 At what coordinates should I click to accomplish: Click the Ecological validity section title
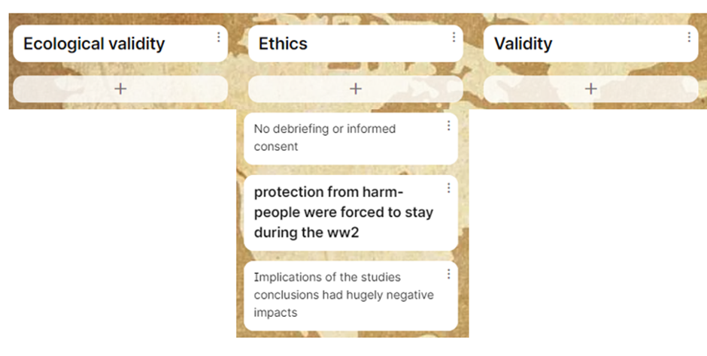click(94, 44)
